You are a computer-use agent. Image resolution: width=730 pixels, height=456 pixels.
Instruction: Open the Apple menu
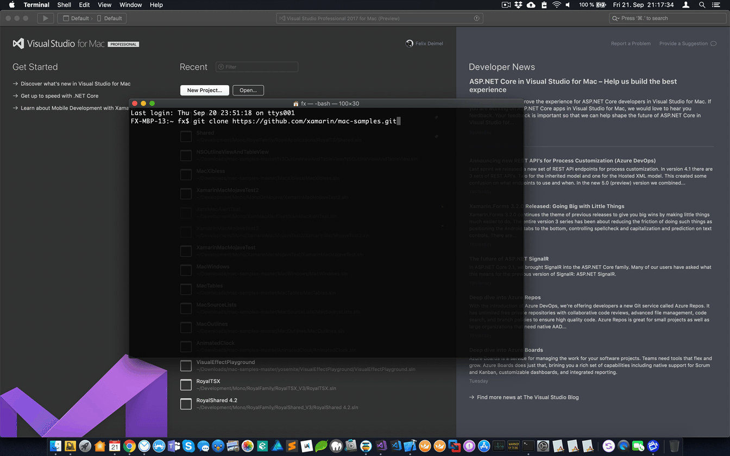11,5
